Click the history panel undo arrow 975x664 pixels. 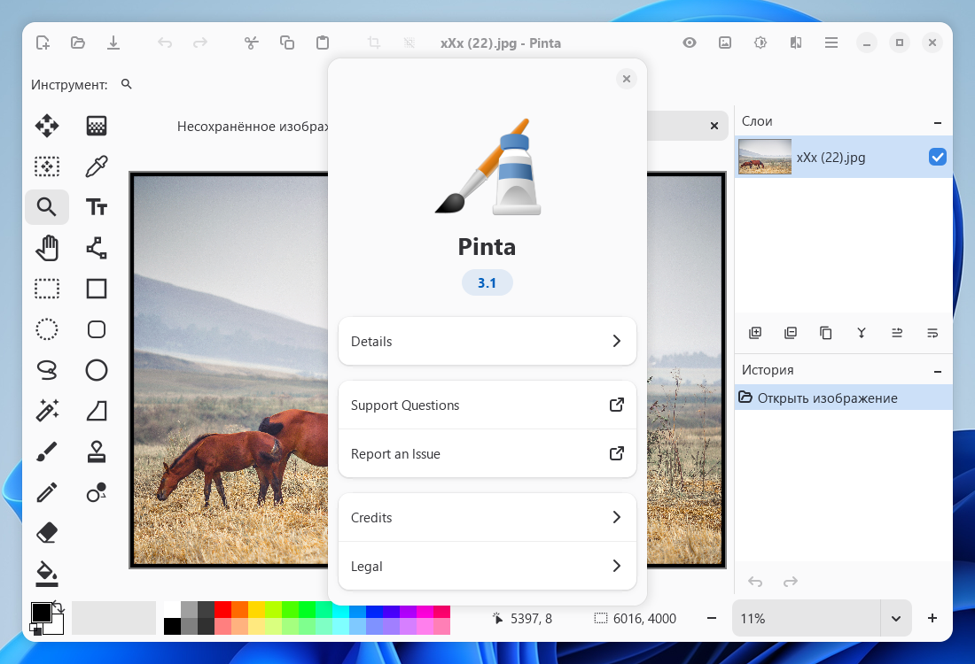[755, 582]
